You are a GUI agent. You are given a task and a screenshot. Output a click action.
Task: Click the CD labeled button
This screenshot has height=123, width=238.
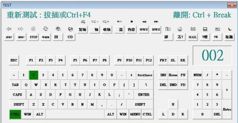pyautogui.click(x=70, y=37)
